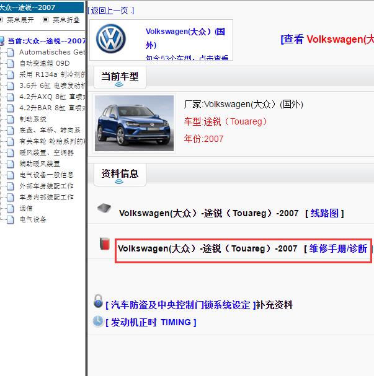Click the clock icon beside 发动机正时 TIMING
Image resolution: width=374 pixels, height=376 pixels.
tap(98, 321)
